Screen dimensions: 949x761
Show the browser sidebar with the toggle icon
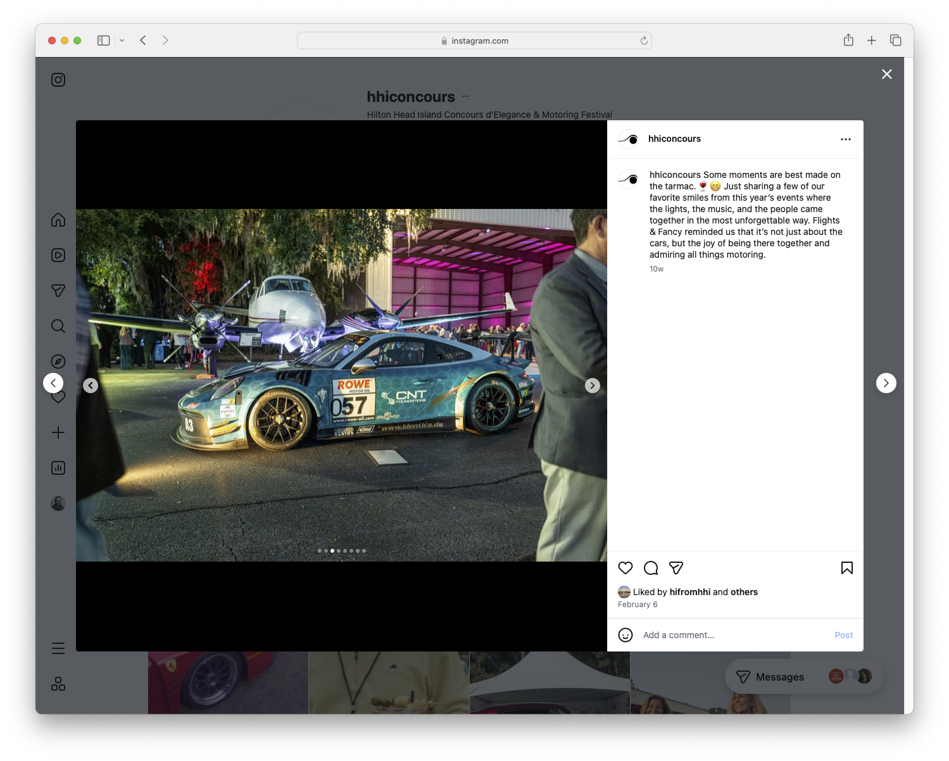point(103,40)
